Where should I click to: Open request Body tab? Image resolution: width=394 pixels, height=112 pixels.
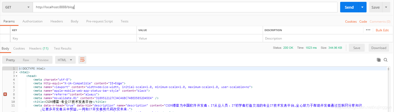click(x=74, y=21)
